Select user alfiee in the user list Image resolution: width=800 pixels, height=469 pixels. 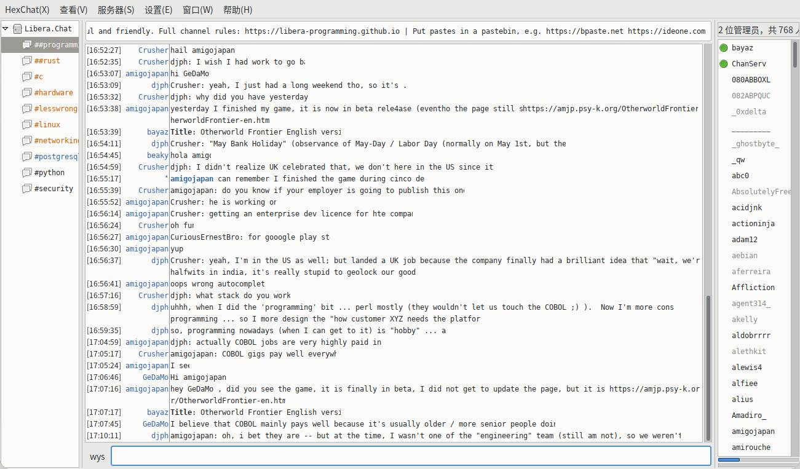point(745,384)
